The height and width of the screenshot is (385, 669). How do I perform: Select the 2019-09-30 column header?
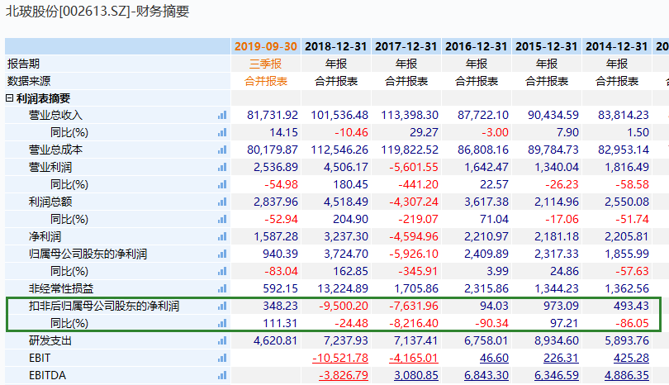[x=266, y=46]
